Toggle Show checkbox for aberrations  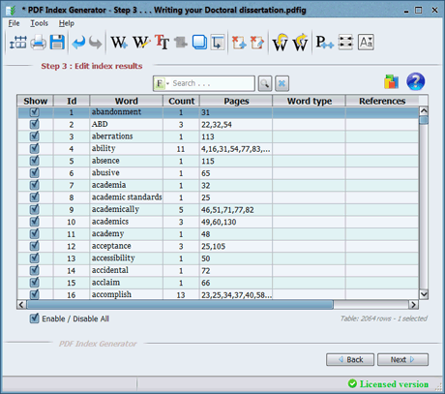pyautogui.click(x=35, y=136)
